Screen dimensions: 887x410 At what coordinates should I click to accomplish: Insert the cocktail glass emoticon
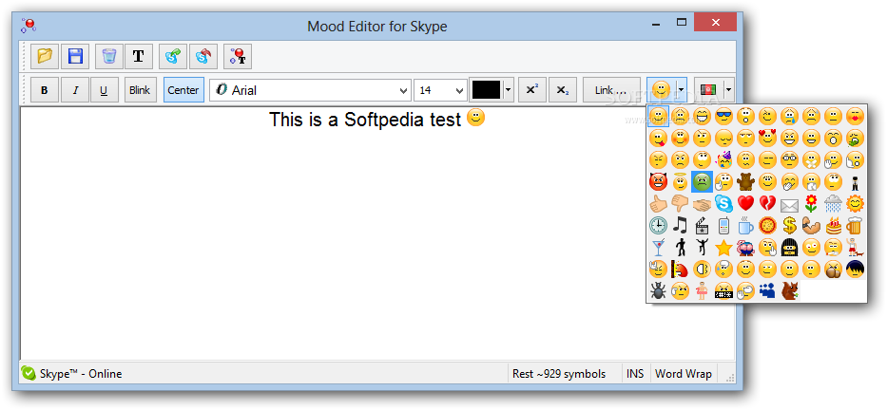pos(658,248)
